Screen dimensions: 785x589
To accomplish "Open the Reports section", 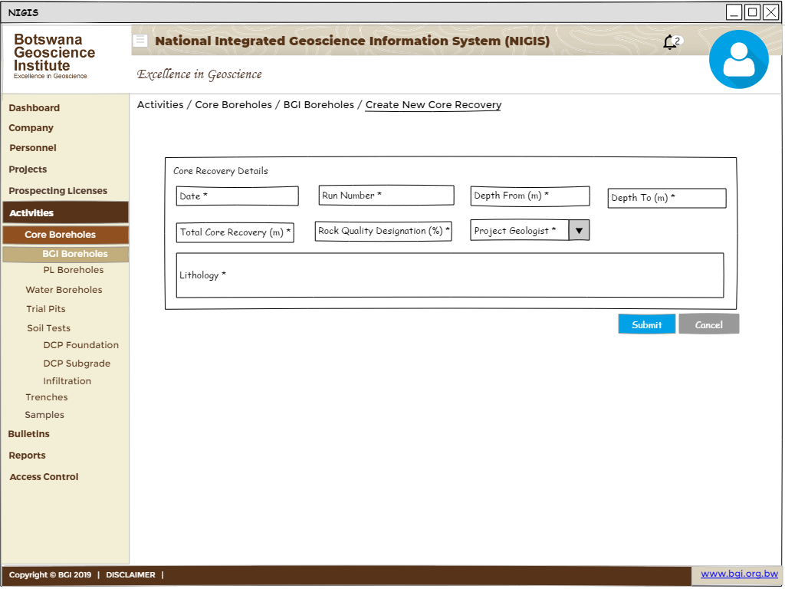I will point(27,455).
